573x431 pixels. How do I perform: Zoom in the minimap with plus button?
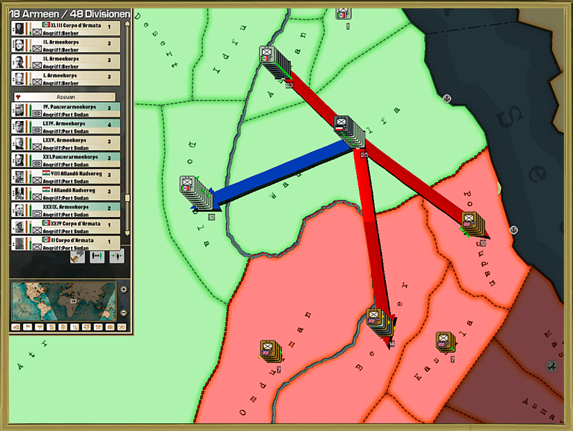(124, 289)
